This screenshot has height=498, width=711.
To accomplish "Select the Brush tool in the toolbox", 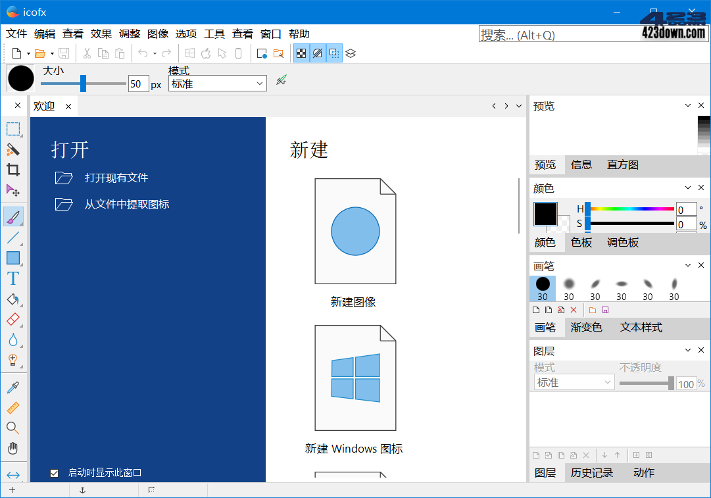I will click(13, 216).
